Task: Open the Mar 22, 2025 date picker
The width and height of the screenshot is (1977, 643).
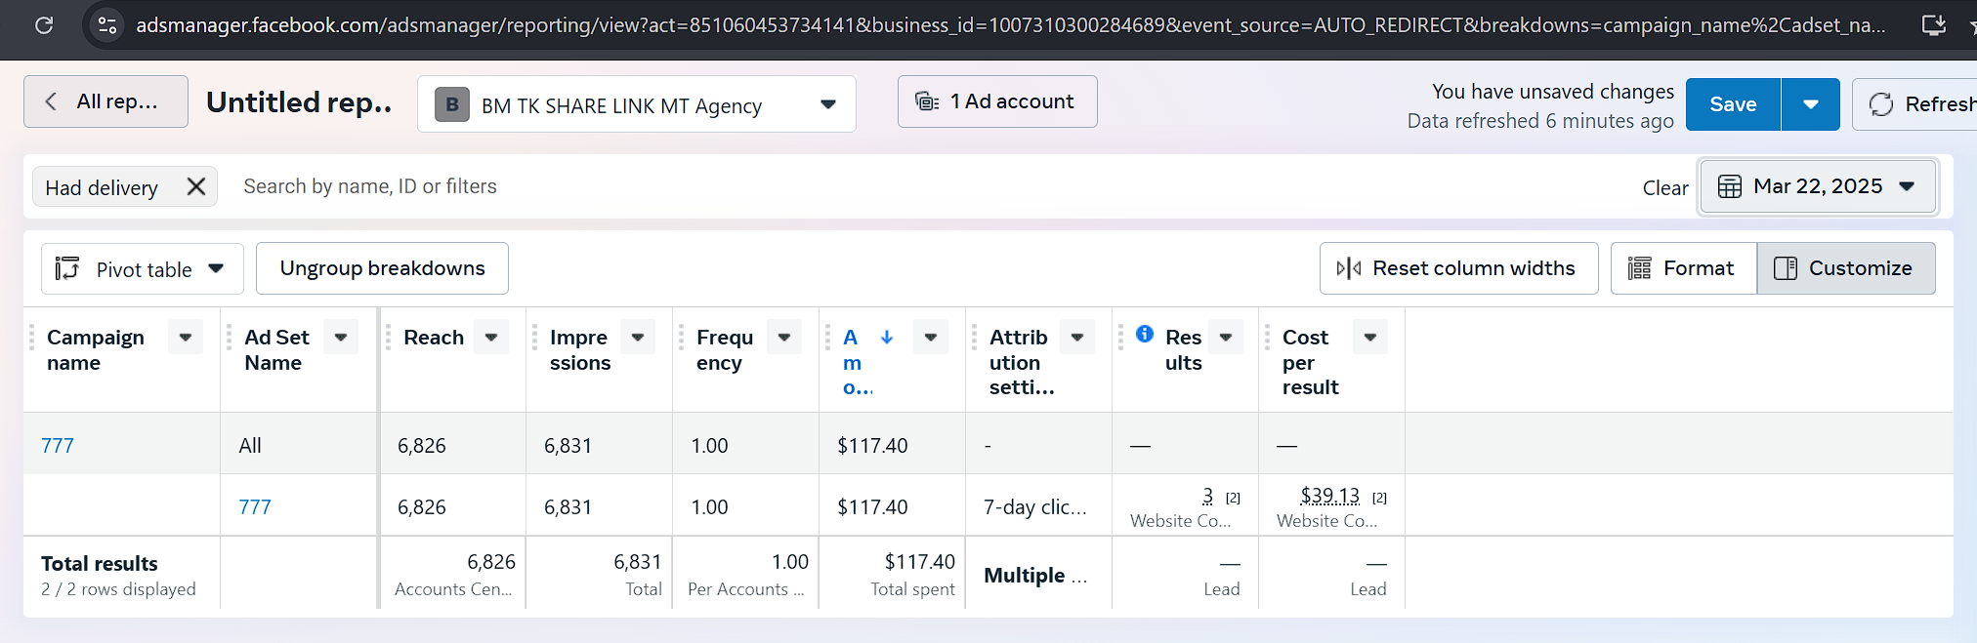Action: tap(1817, 186)
